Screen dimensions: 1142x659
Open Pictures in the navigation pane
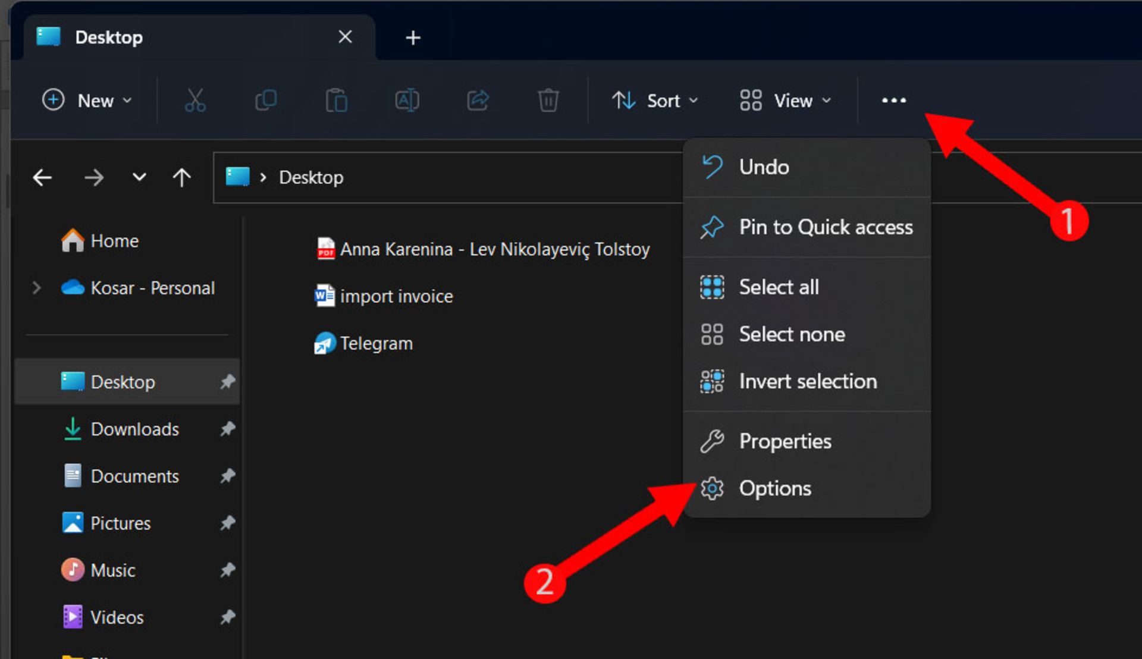point(127,523)
